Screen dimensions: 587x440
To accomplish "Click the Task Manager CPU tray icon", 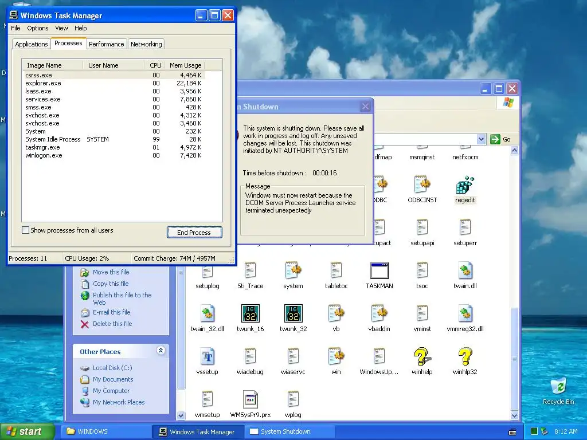I will coord(534,431).
